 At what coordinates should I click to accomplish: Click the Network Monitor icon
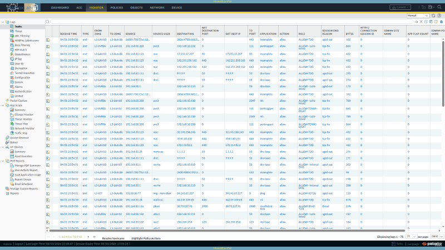coord(12,128)
